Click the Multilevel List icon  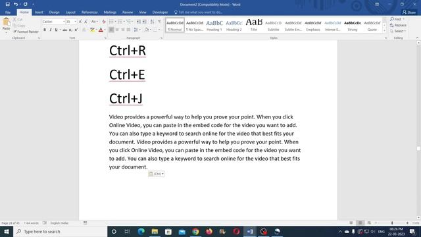point(128,22)
